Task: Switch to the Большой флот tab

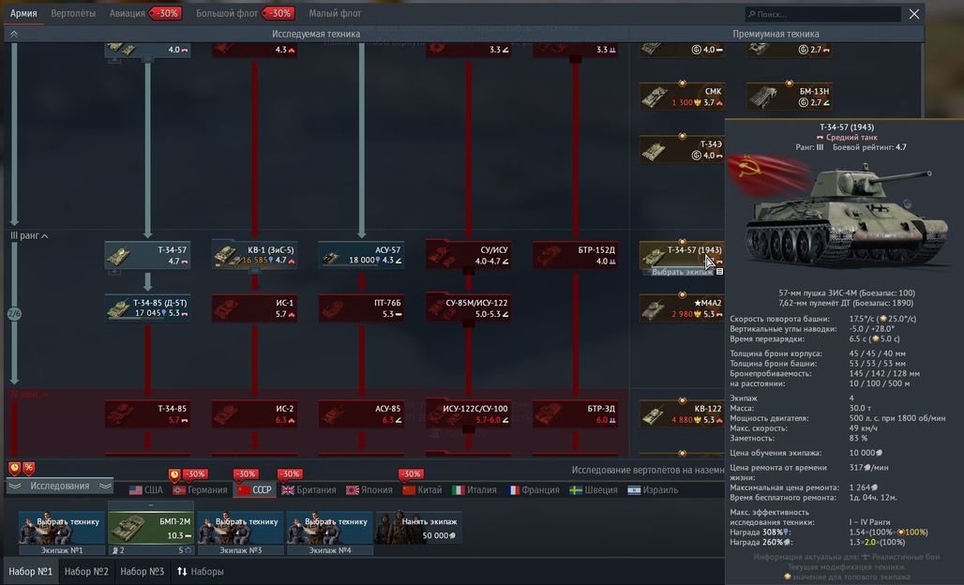Action: pos(227,13)
